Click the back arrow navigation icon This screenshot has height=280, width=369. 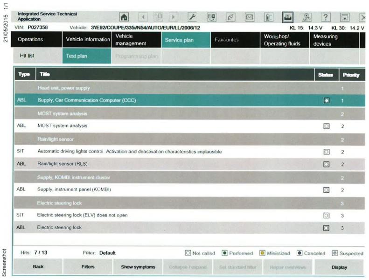tap(144, 18)
